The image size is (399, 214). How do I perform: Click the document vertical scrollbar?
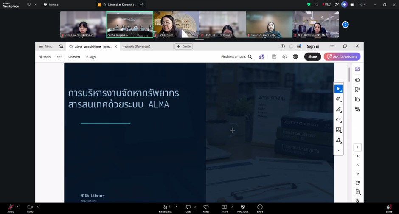click(x=349, y=74)
